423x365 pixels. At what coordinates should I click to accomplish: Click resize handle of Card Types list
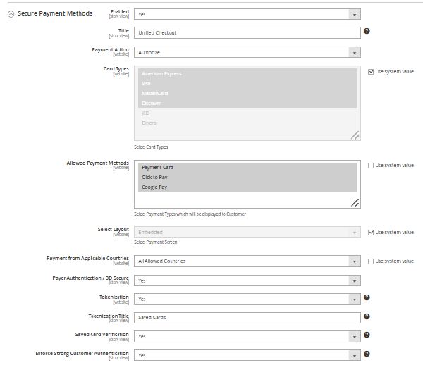pyautogui.click(x=355, y=135)
